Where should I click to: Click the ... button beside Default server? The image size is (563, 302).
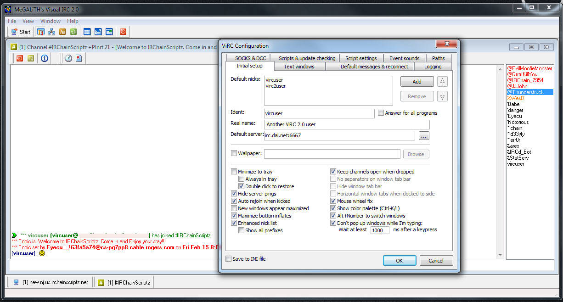424,136
